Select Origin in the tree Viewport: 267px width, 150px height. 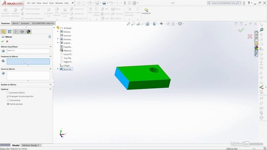[x=65, y=65]
